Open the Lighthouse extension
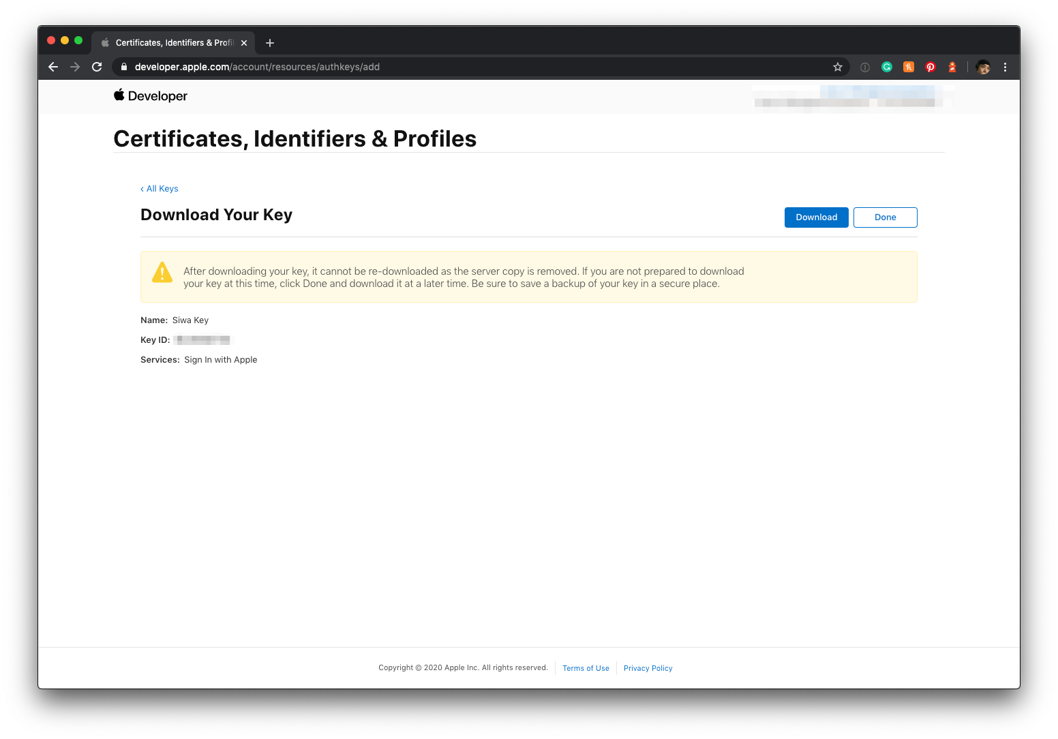The image size is (1058, 739). 952,67
